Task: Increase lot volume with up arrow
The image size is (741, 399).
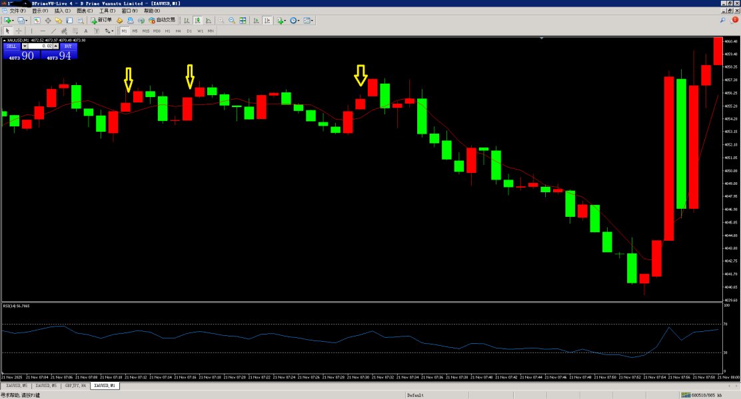Action: coord(56,47)
